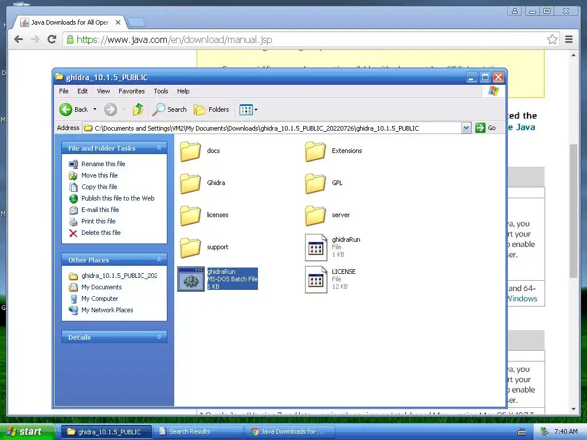The image size is (587, 440).
Task: Click the Back button in Explorer toolbar
Action: (x=74, y=109)
